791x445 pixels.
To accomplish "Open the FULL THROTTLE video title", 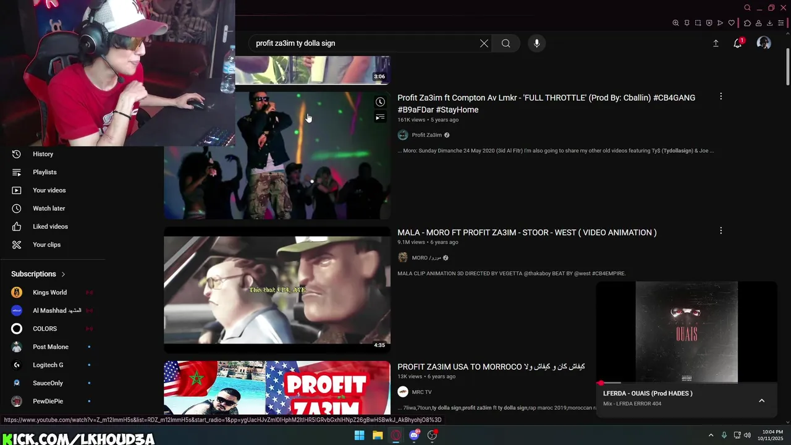I will pos(546,103).
